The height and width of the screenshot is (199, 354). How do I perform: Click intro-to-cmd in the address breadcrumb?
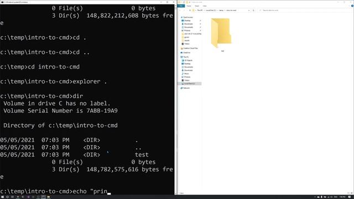pyautogui.click(x=231, y=11)
